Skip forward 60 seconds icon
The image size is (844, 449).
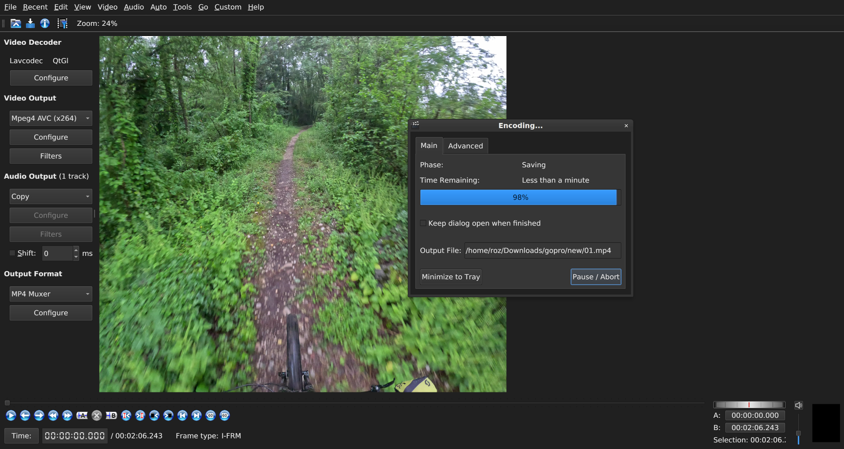click(x=225, y=415)
